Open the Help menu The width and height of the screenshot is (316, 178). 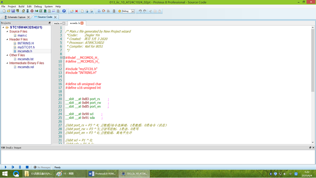[x=58, y=6]
